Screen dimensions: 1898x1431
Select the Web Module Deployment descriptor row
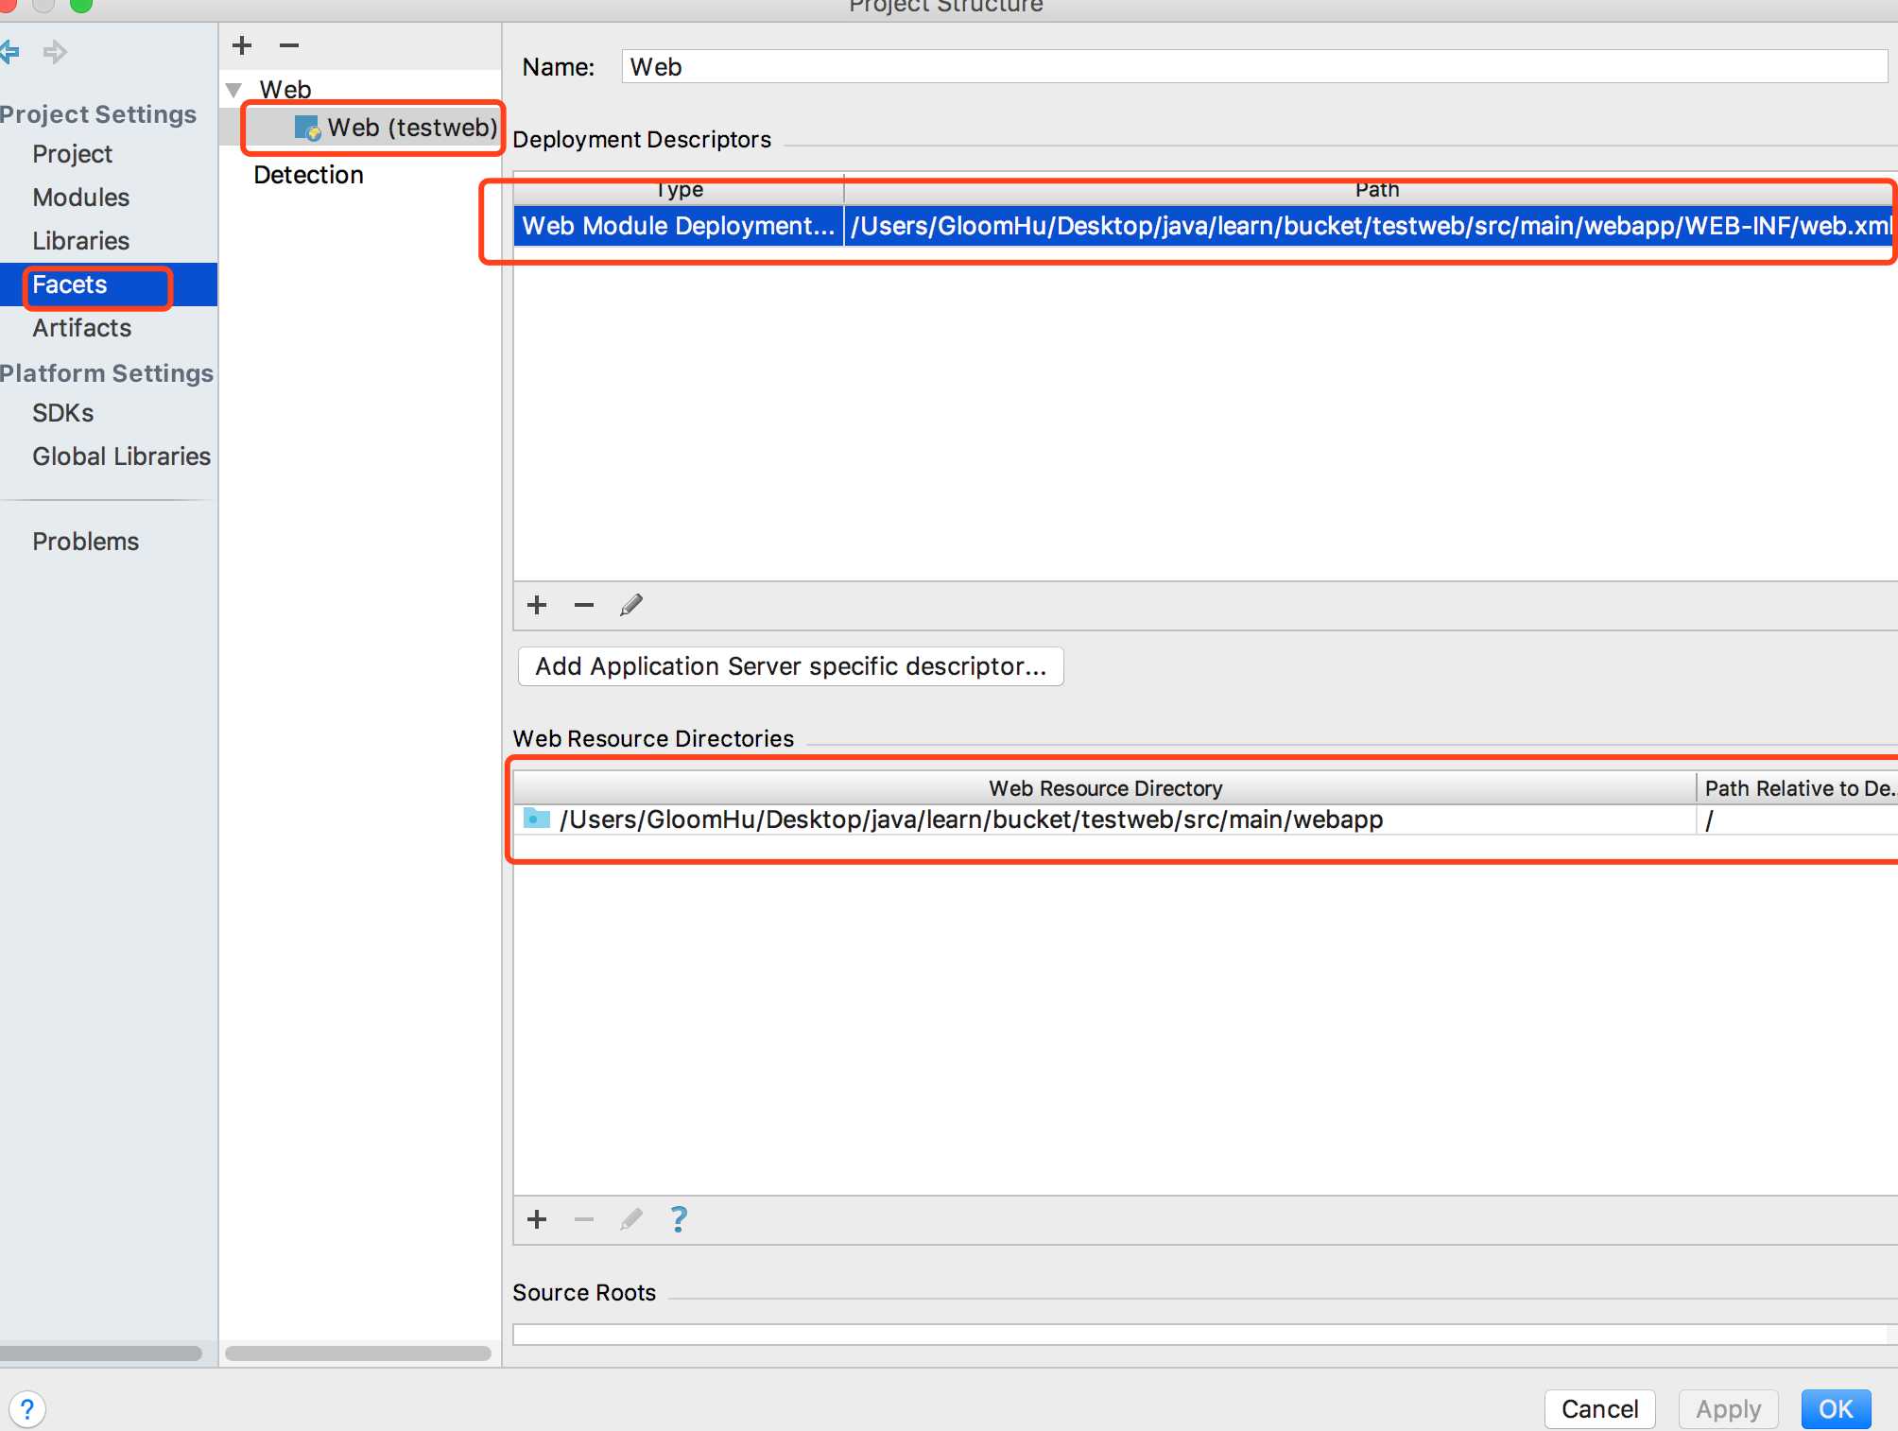(1202, 224)
